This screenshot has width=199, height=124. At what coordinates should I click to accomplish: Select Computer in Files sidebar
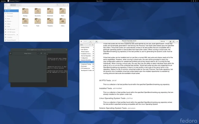(11, 37)
